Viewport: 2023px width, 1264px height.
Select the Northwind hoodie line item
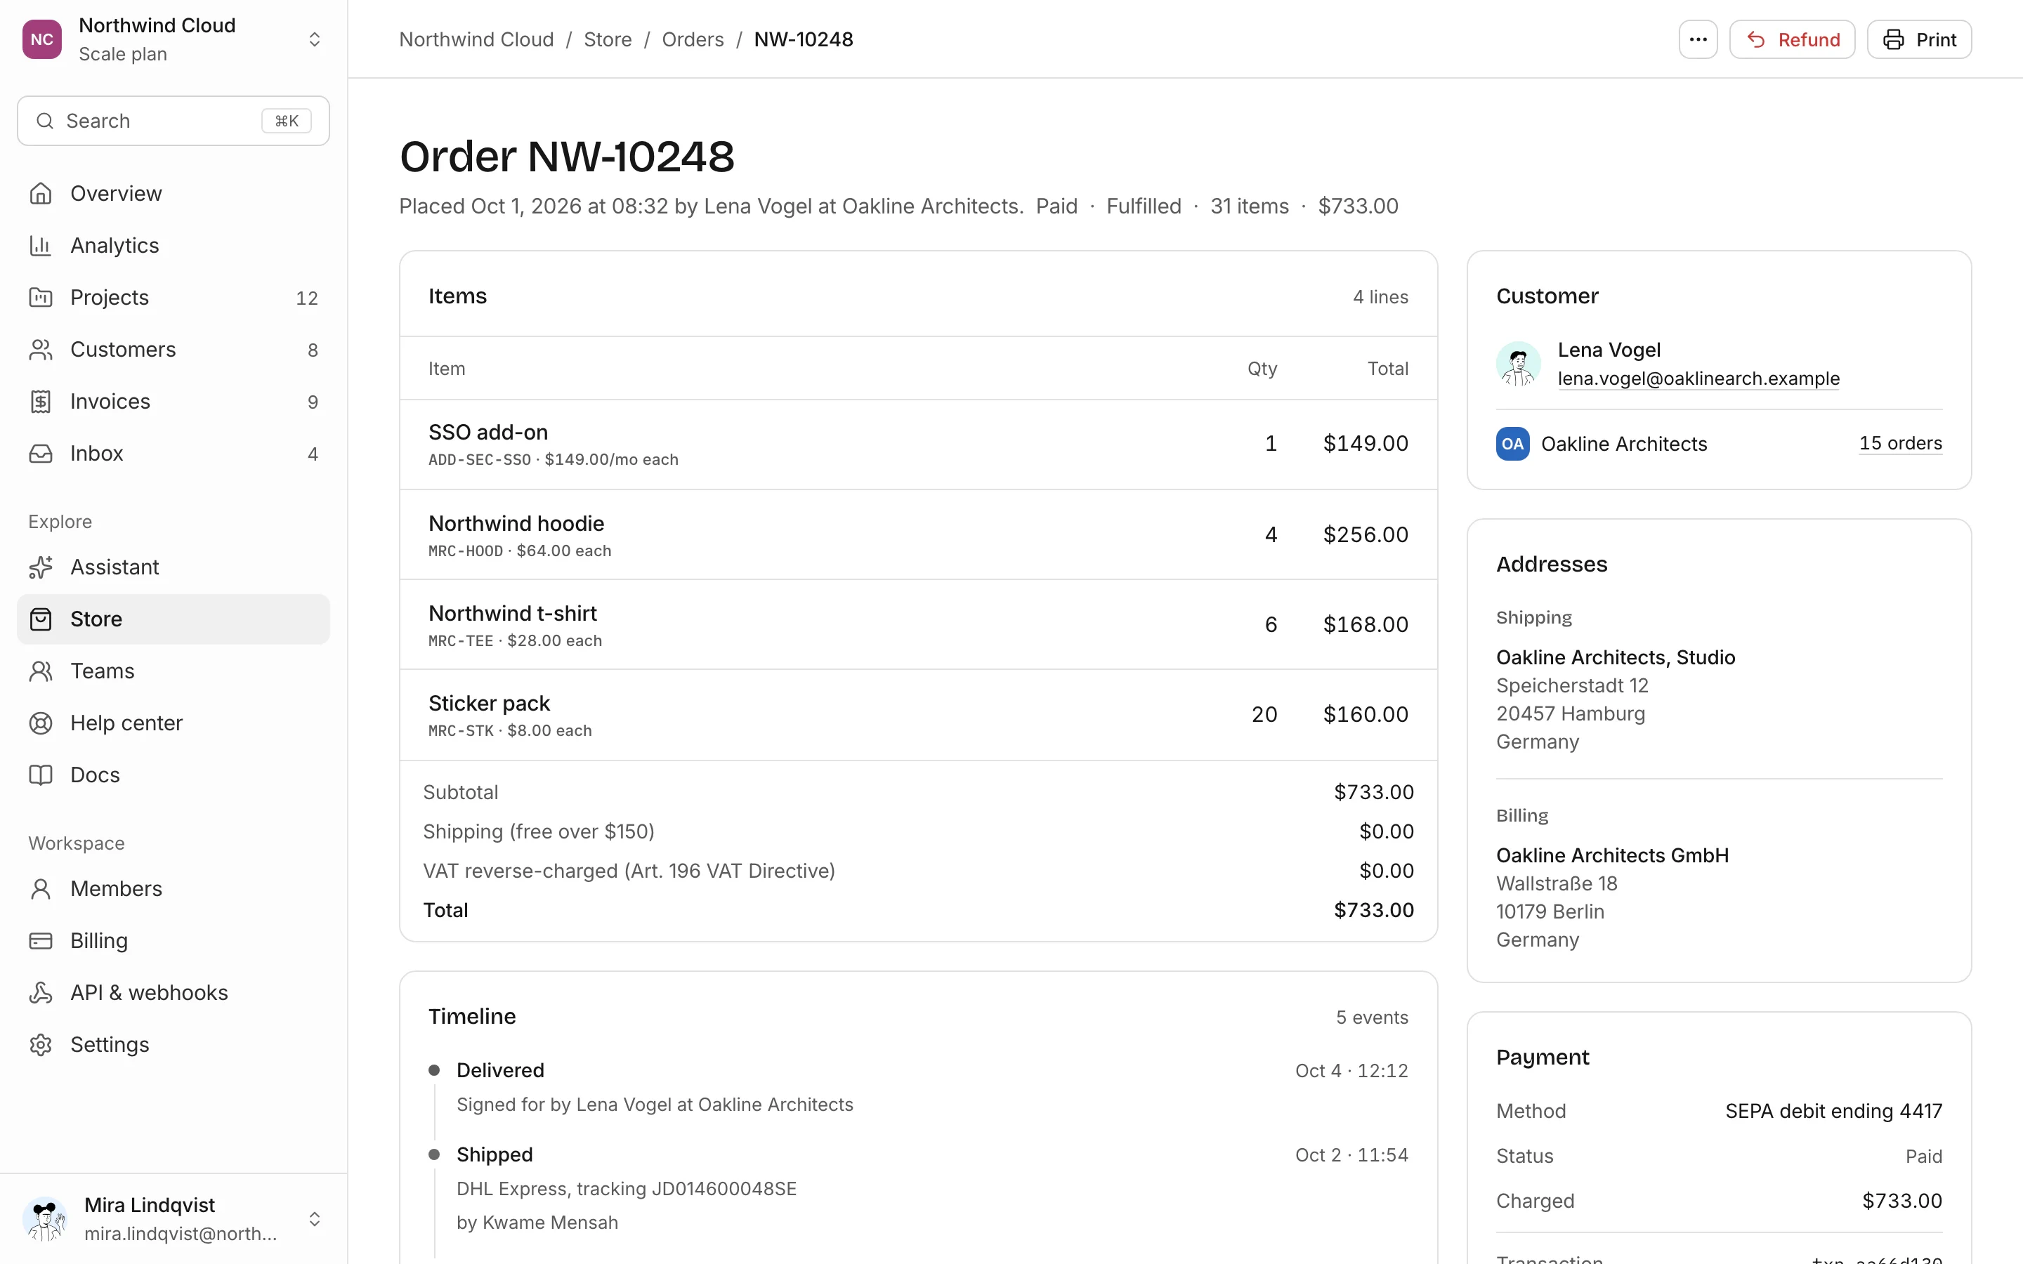pos(918,535)
